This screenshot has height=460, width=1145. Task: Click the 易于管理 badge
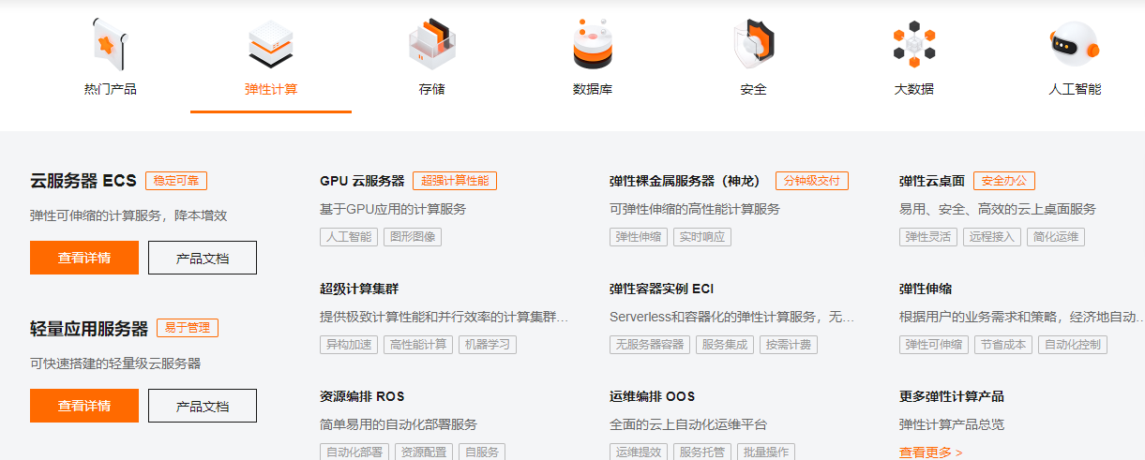(188, 328)
